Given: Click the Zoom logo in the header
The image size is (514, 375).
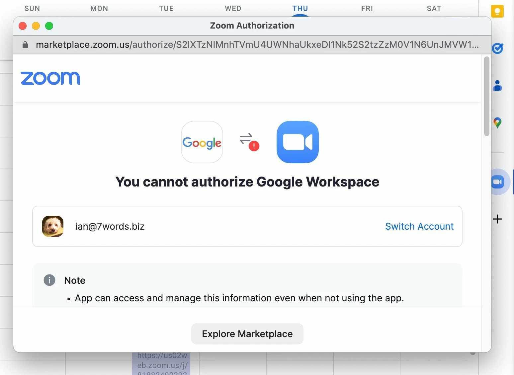Looking at the screenshot, I should point(50,78).
